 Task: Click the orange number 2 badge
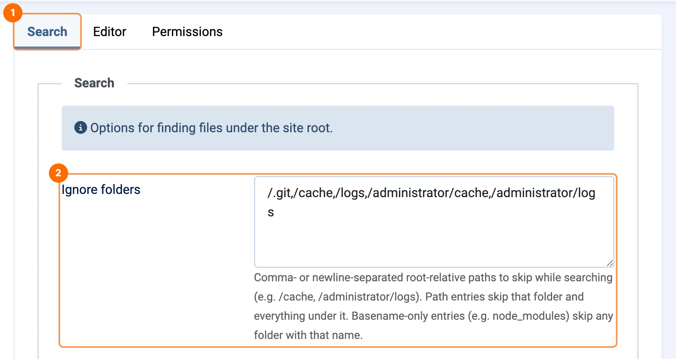coord(58,173)
